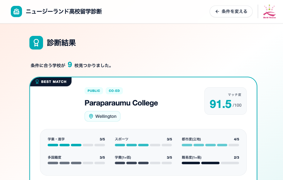
Task: Click the Paraparaumu College school name
Action: pyautogui.click(x=121, y=103)
